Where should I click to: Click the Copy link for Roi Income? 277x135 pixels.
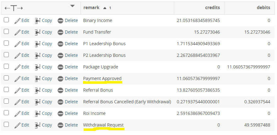tap(47, 113)
